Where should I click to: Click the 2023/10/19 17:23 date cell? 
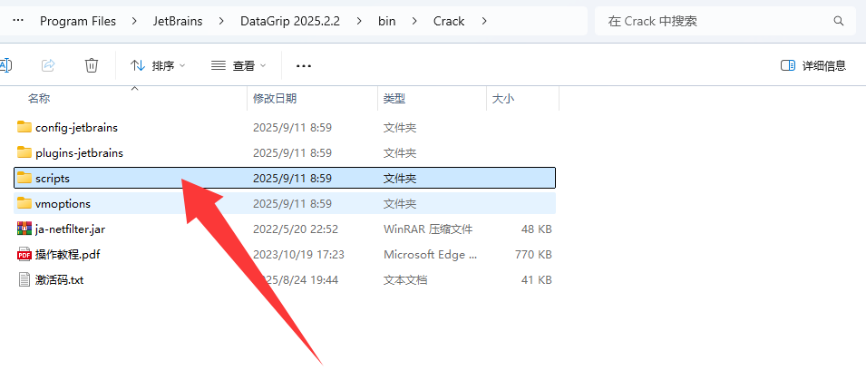tap(298, 254)
